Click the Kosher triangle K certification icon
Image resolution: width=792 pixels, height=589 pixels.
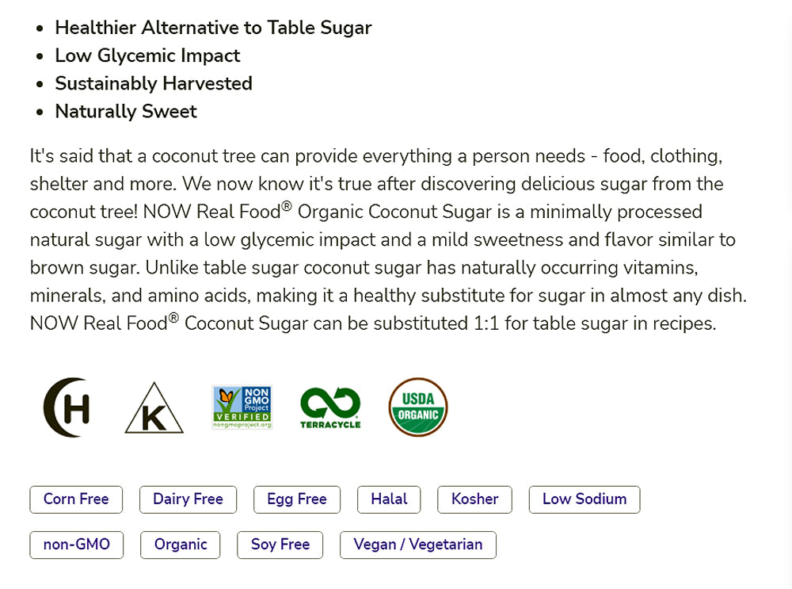pos(154,408)
